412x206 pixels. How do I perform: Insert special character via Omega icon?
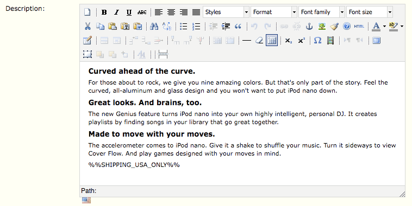(x=317, y=40)
